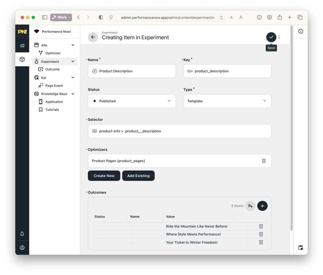The height and width of the screenshot is (275, 323).
Task: Open Application in the sidebar
Action: (x=54, y=102)
